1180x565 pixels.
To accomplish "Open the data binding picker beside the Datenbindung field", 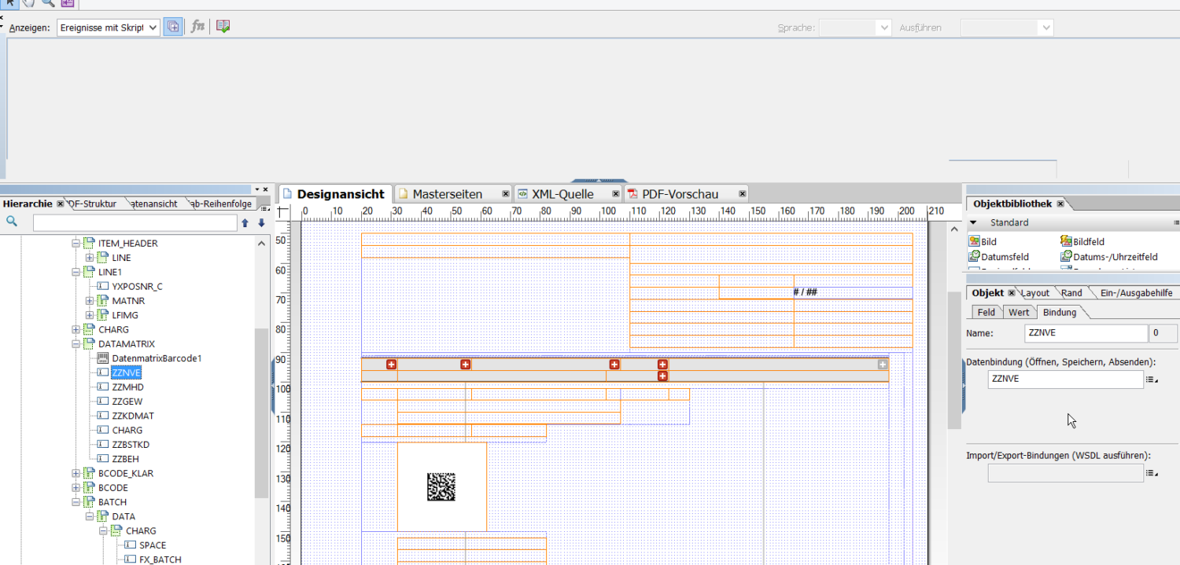I will (1151, 380).
